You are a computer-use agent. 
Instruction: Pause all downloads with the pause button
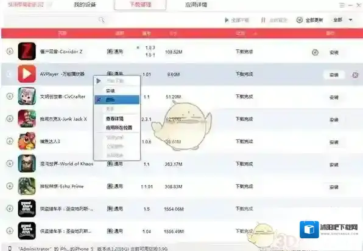(274, 20)
